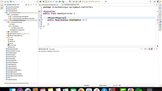Click inside the @RequestMapping parentheses
This screenshot has height=91, width=162.
[65, 18]
